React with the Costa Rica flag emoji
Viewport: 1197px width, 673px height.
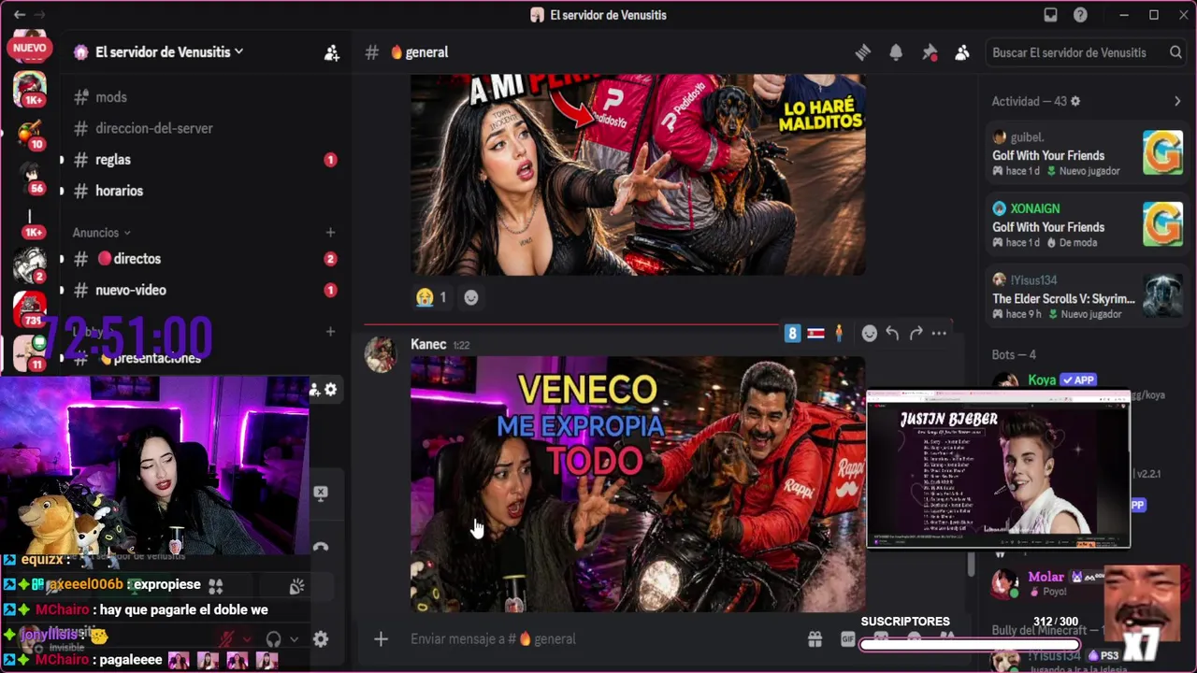point(815,333)
